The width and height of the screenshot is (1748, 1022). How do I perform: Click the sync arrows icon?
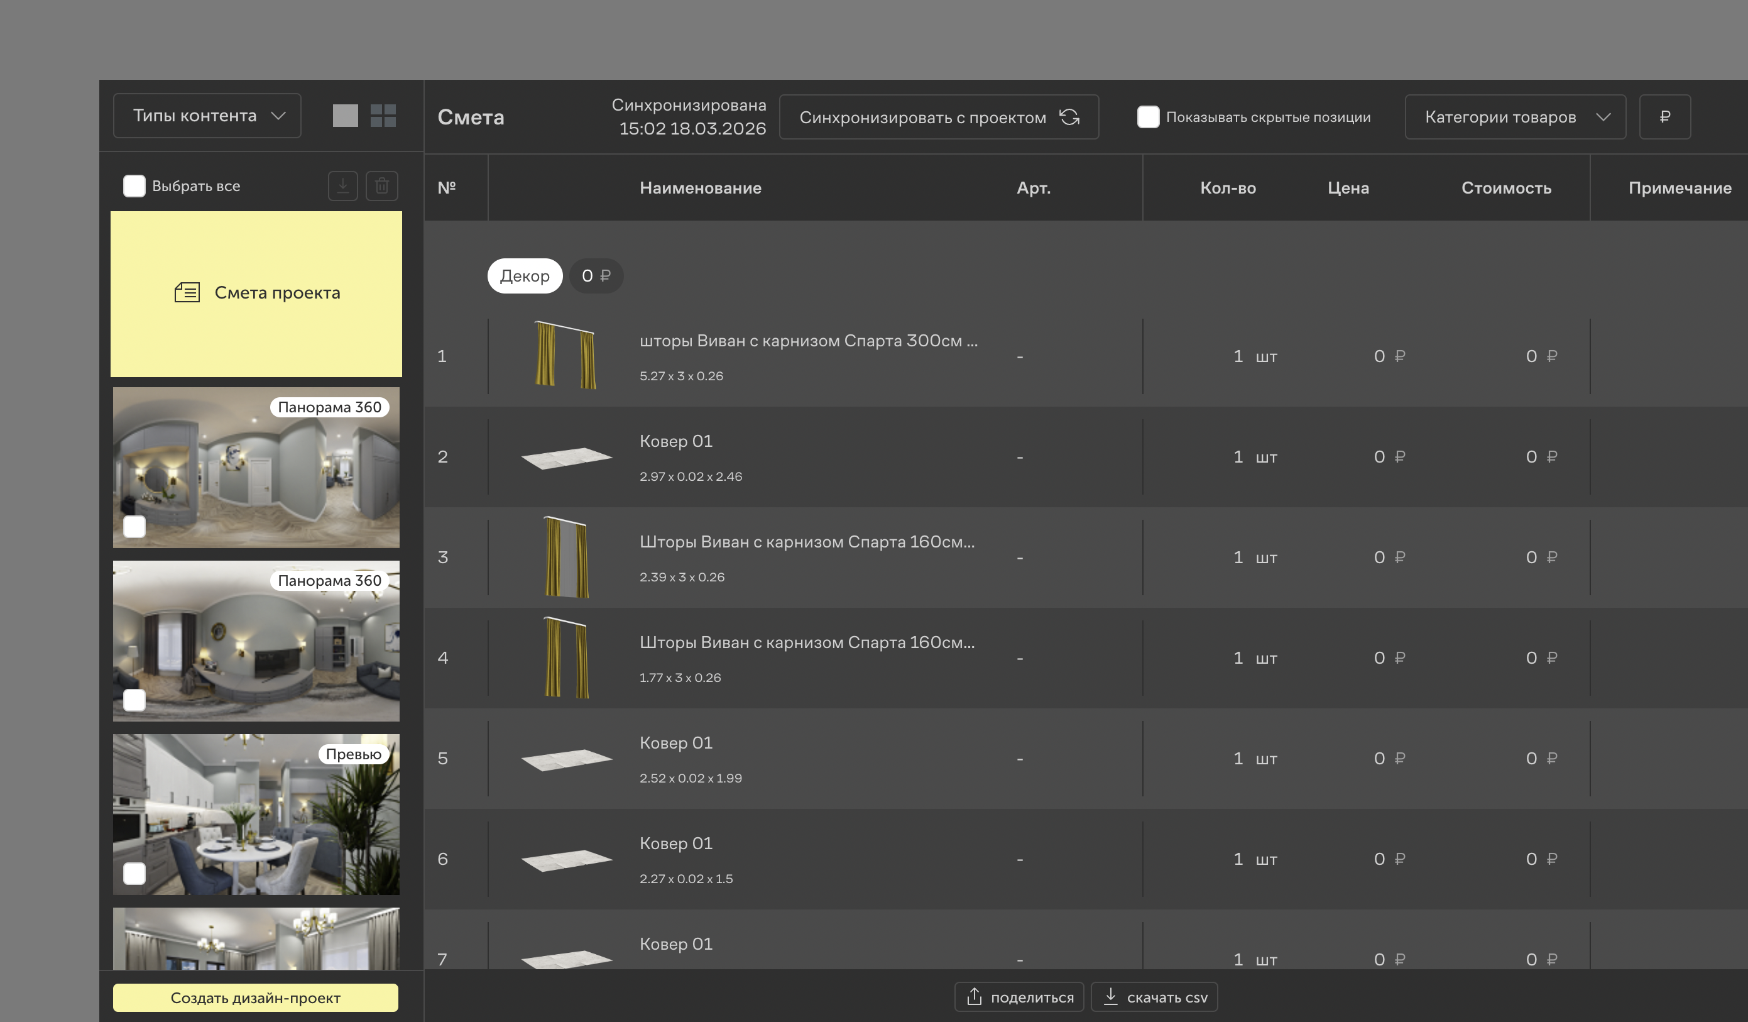pyautogui.click(x=1069, y=118)
